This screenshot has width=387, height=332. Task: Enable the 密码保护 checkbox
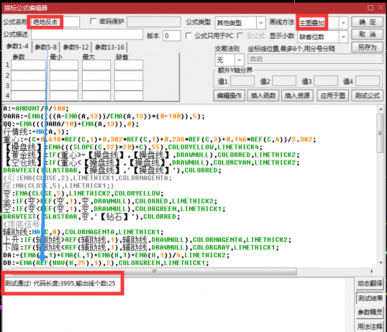point(94,22)
